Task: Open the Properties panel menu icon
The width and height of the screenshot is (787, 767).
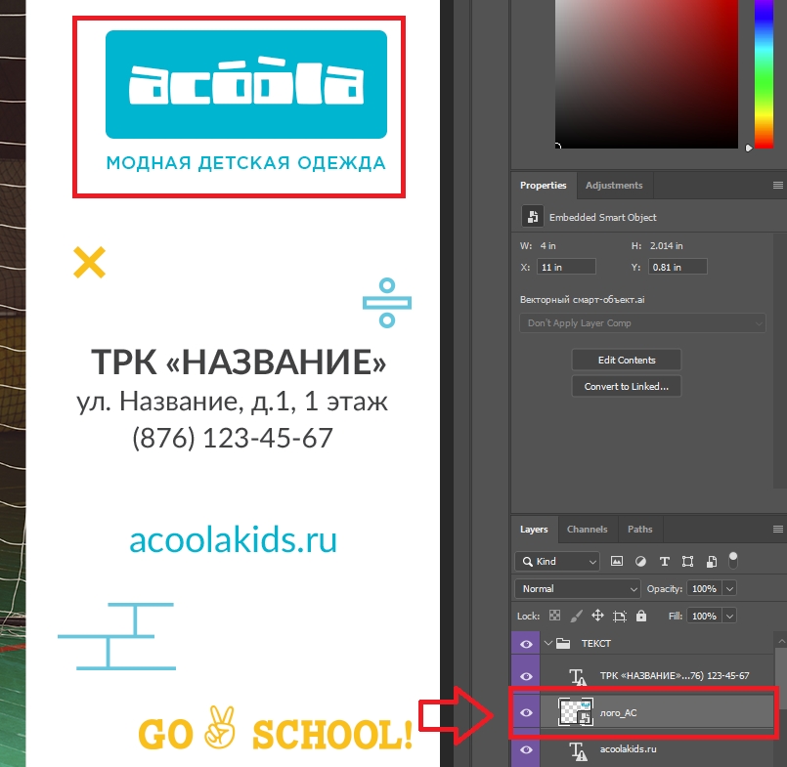Action: (x=777, y=185)
